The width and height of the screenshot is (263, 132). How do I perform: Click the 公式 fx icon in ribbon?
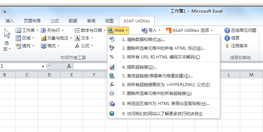(77, 46)
